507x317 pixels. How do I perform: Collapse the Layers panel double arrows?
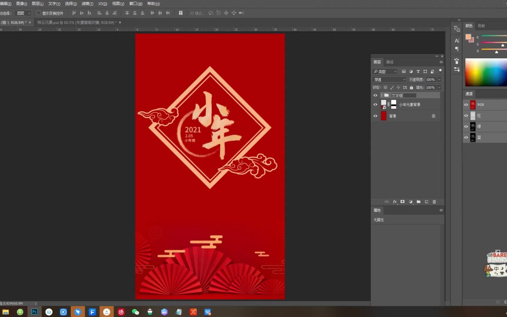(x=437, y=56)
